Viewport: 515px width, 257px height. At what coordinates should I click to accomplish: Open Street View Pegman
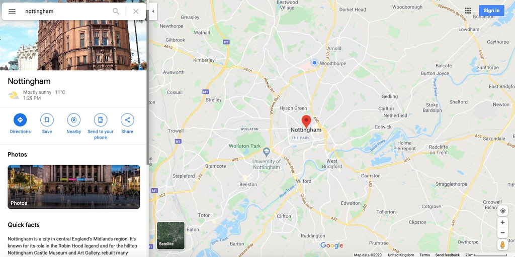click(502, 244)
